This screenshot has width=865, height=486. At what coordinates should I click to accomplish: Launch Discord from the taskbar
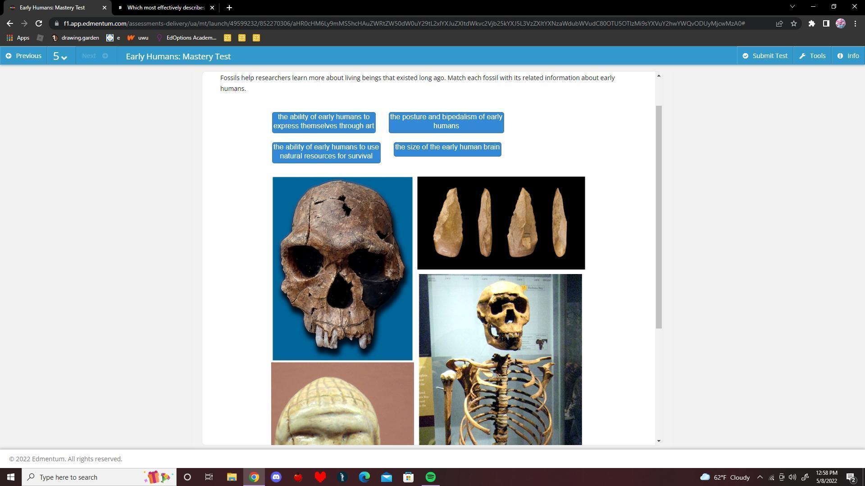276,477
